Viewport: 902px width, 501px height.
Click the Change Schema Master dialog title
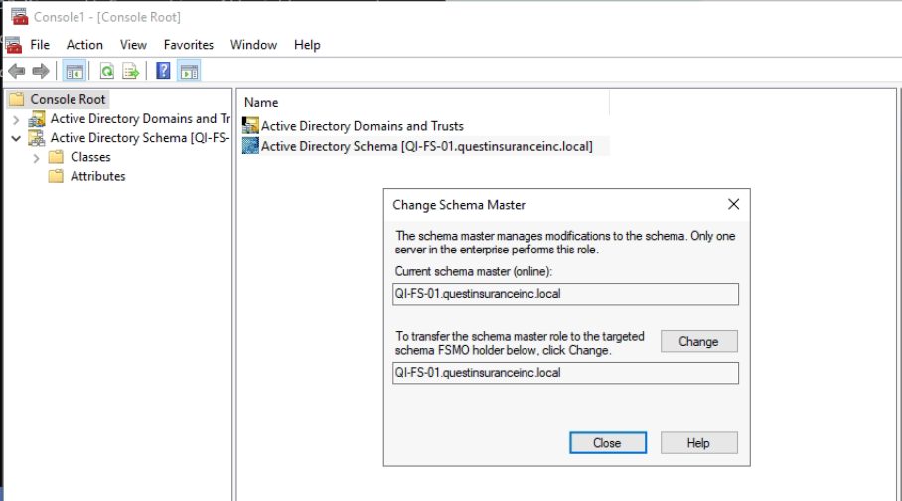pos(459,205)
